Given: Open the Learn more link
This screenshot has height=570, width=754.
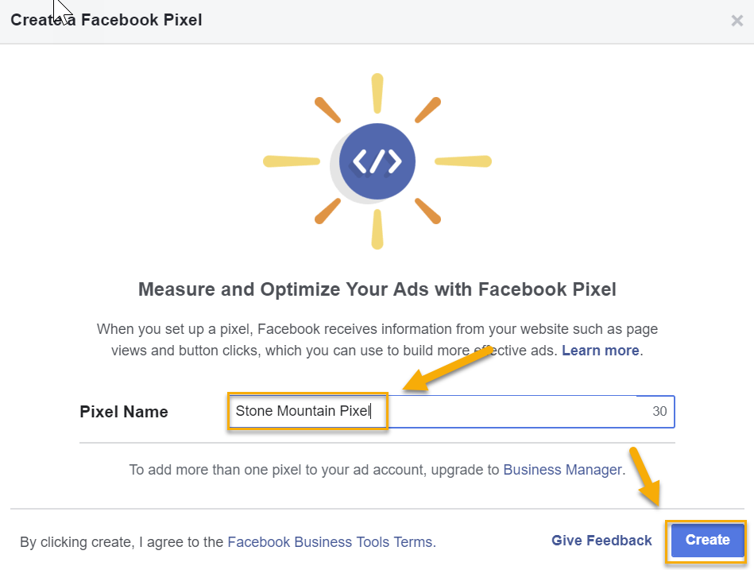Looking at the screenshot, I should coord(600,350).
